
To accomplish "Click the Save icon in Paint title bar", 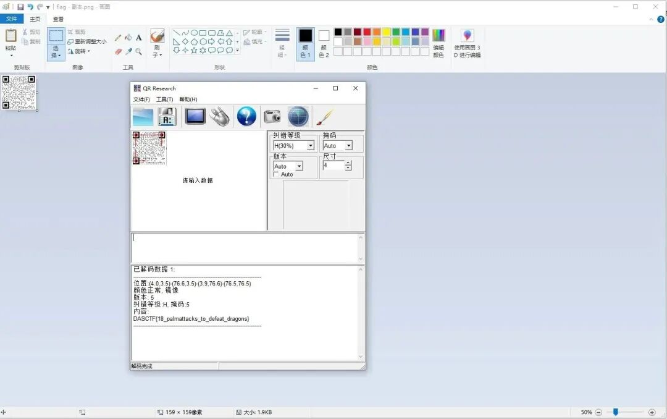I will pos(20,7).
